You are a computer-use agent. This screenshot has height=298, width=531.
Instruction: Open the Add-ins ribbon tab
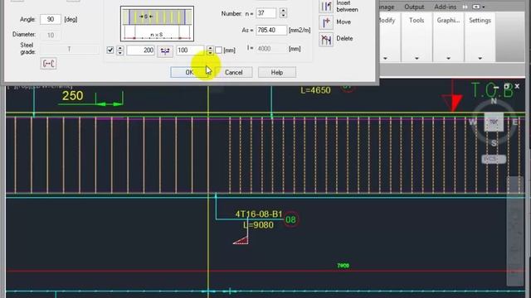tap(446, 7)
